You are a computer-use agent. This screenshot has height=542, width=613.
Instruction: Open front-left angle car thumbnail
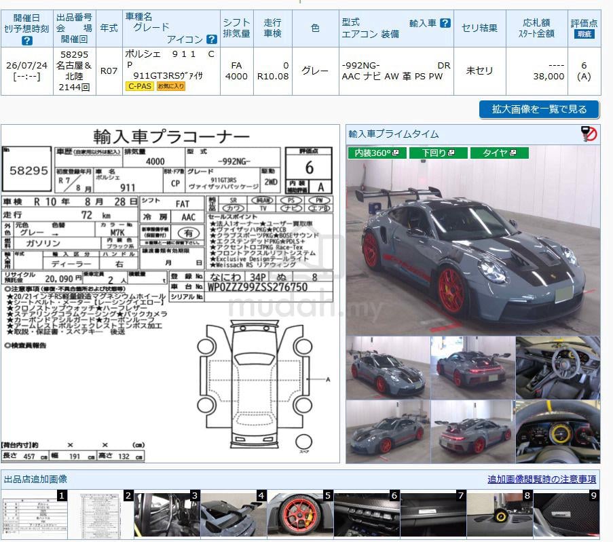pos(388,368)
